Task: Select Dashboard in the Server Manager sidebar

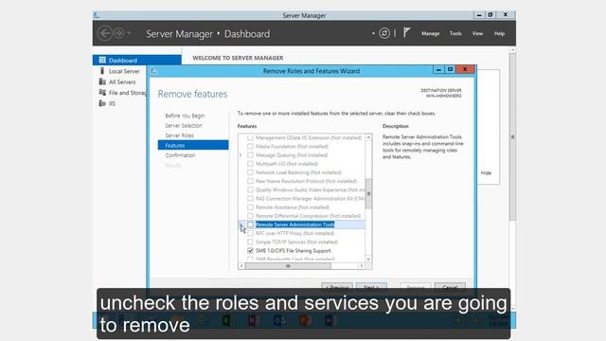Action: tap(136, 61)
